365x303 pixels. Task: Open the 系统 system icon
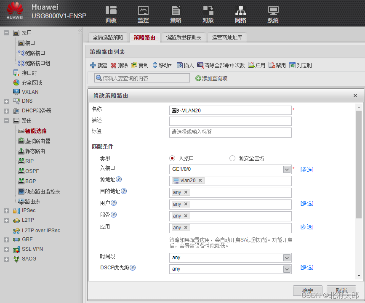[273, 14]
